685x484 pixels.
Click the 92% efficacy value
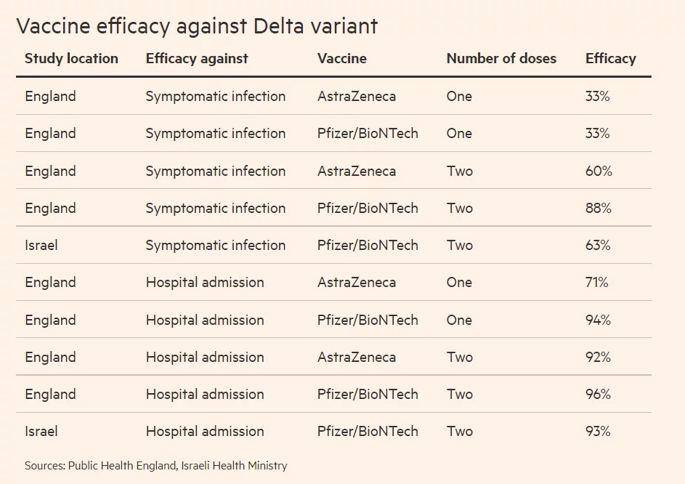pyautogui.click(x=599, y=357)
